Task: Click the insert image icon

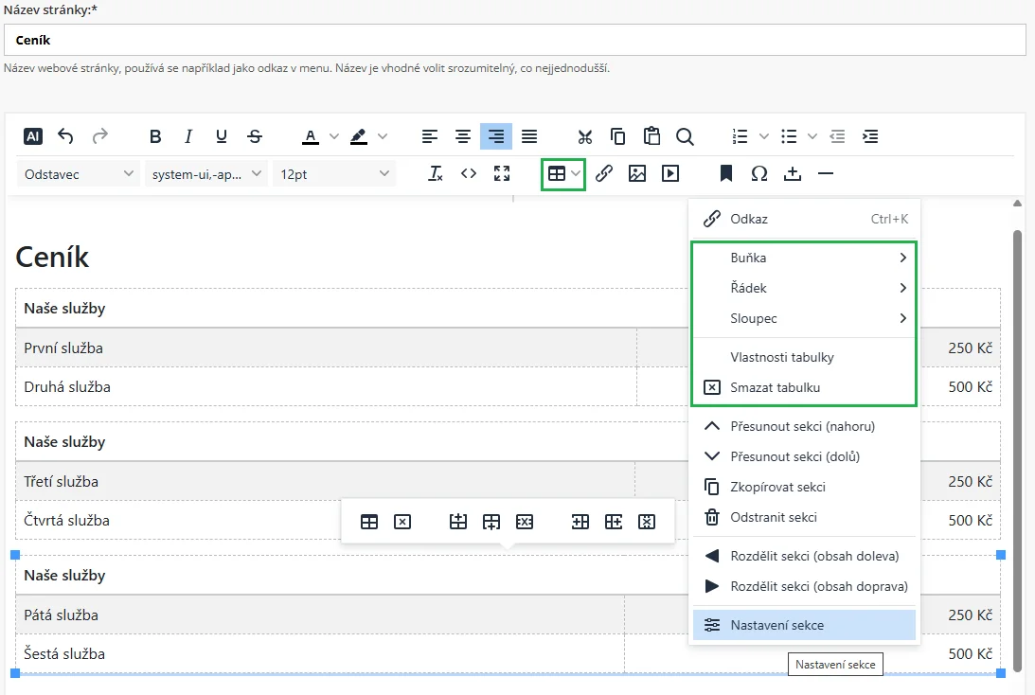Action: (x=637, y=173)
